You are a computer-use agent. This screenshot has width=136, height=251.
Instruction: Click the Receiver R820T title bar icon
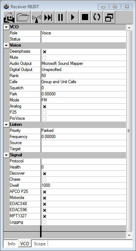pyautogui.click(x=6, y=7)
